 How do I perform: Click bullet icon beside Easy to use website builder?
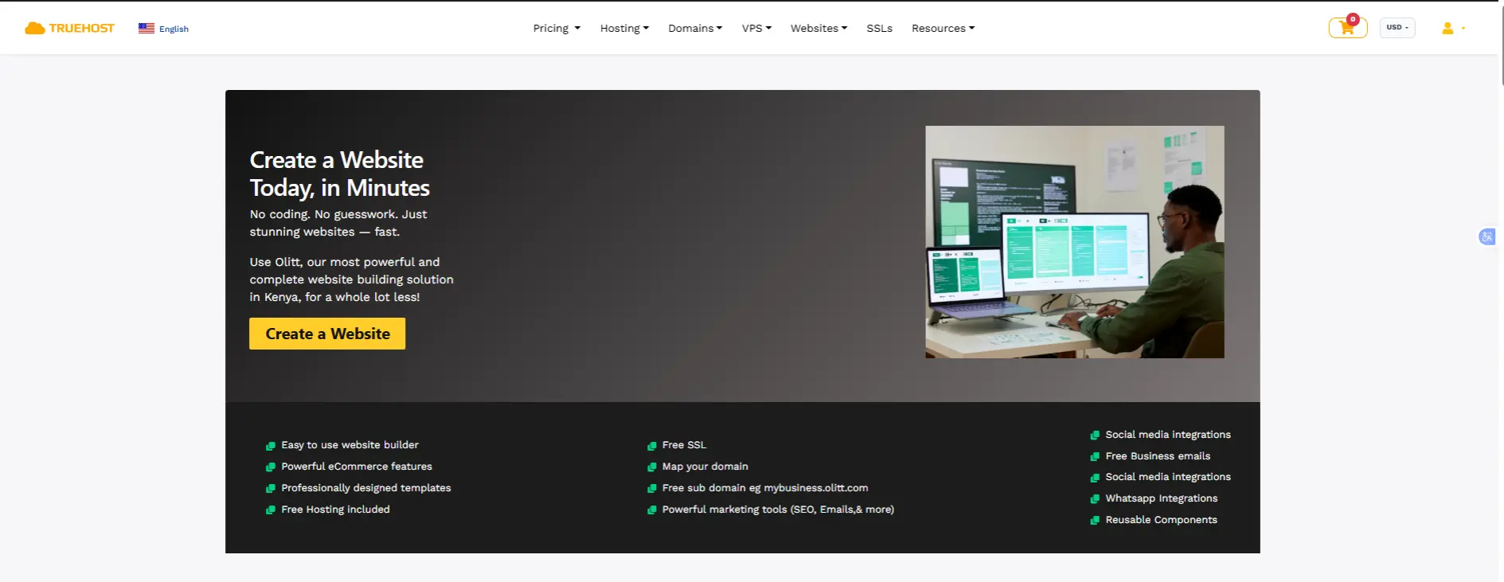[x=271, y=446]
